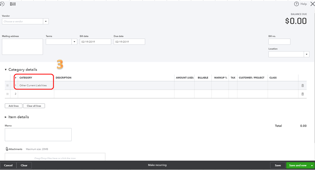
Task: Grab the drag handle of line 2
Action: 8,94
